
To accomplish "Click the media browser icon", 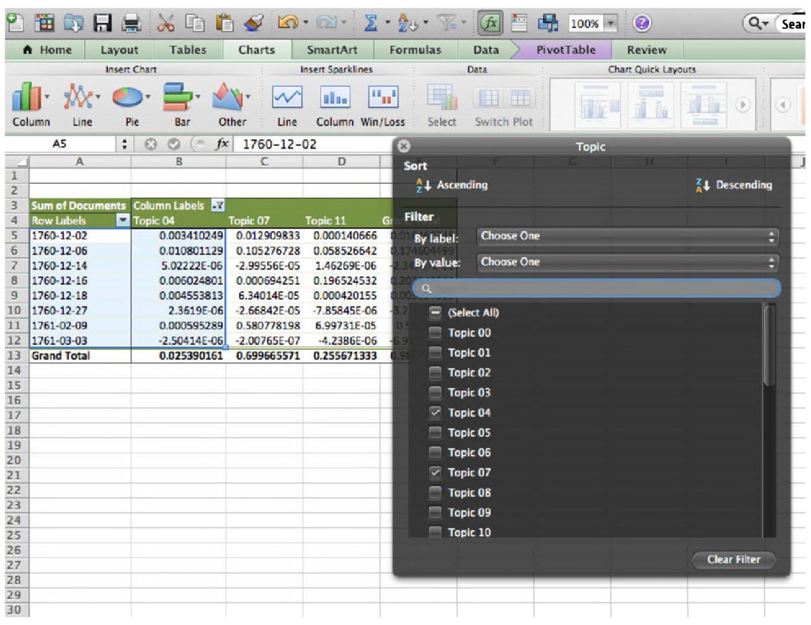I will 547,23.
